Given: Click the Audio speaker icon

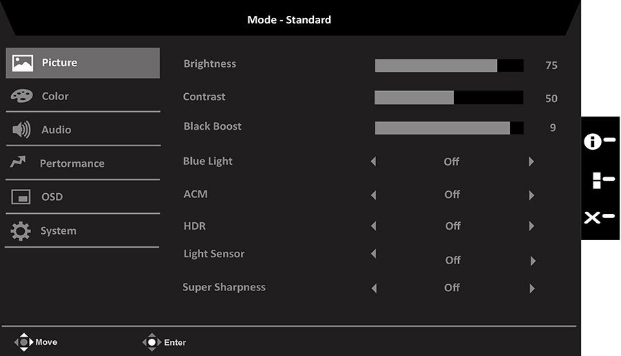Looking at the screenshot, I should click(x=21, y=130).
